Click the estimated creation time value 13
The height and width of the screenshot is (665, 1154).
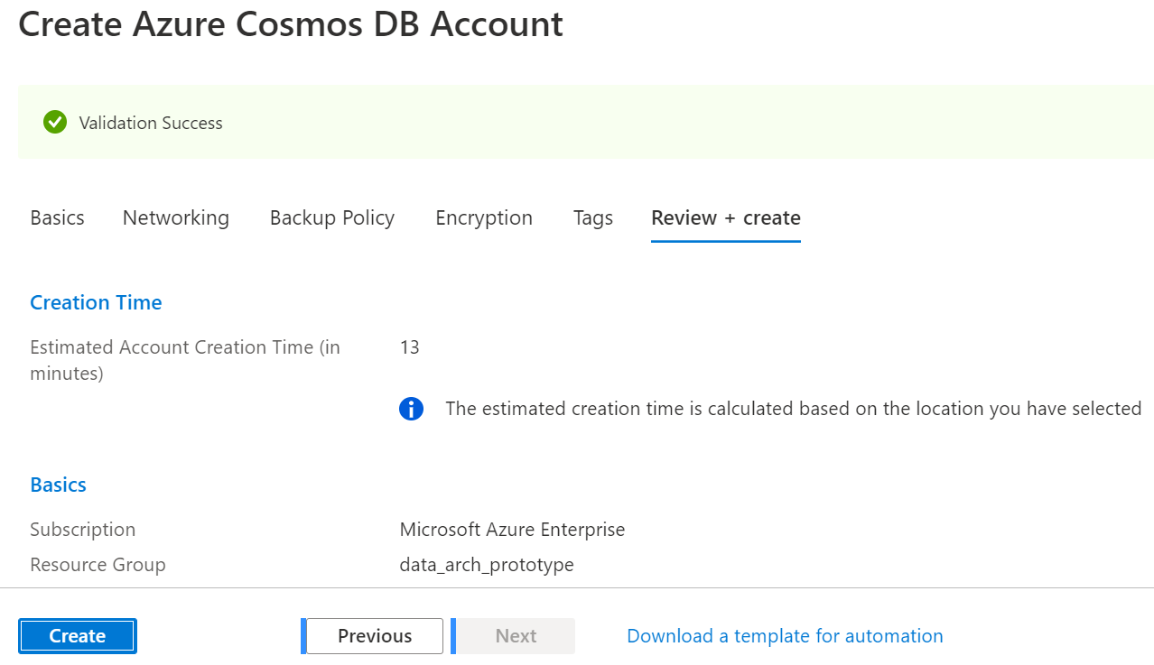409,347
